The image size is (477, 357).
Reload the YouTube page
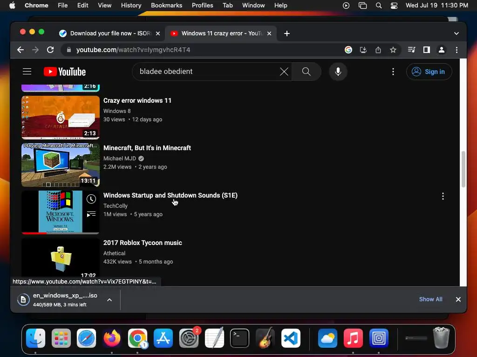(x=50, y=50)
